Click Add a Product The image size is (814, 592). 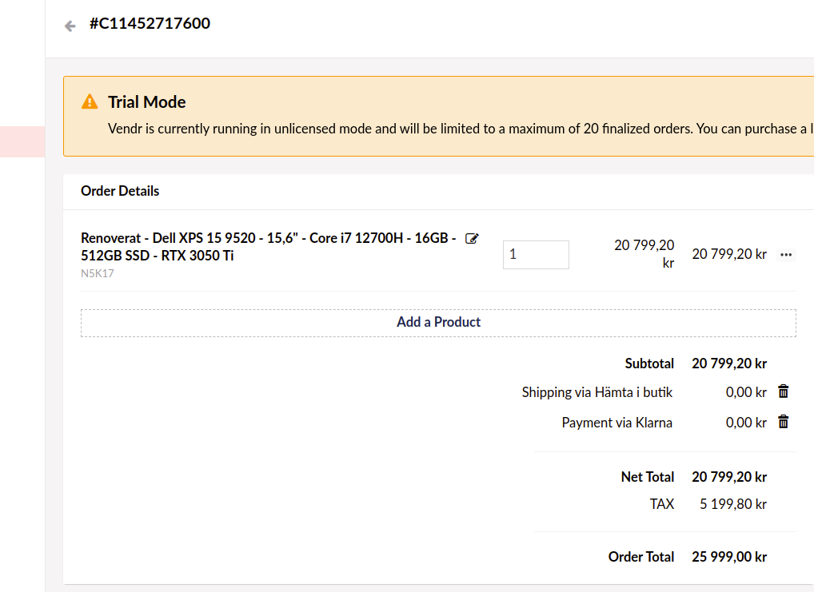pyautogui.click(x=438, y=322)
